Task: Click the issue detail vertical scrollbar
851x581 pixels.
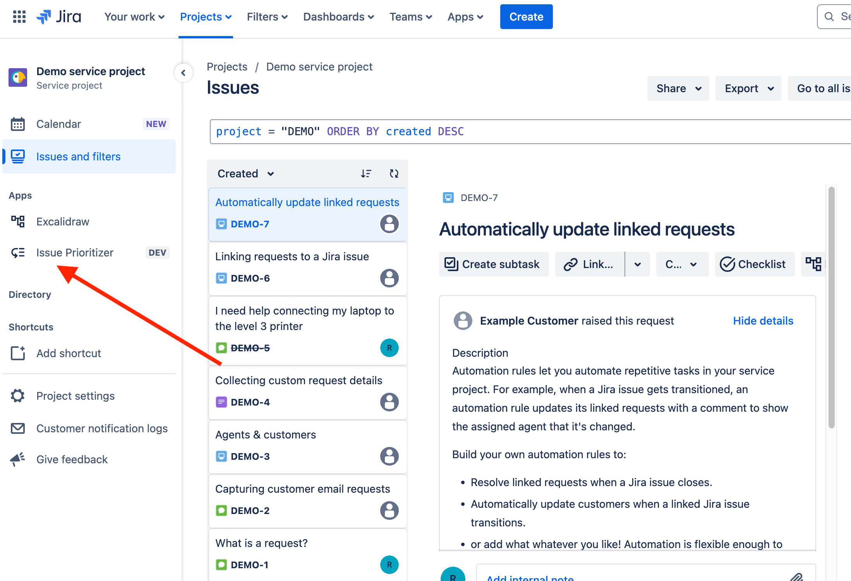Action: point(831,308)
